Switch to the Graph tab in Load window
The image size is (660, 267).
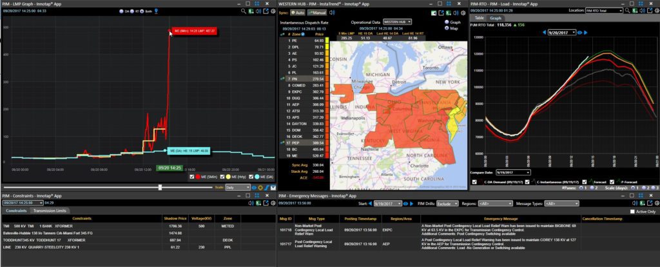coord(496,18)
